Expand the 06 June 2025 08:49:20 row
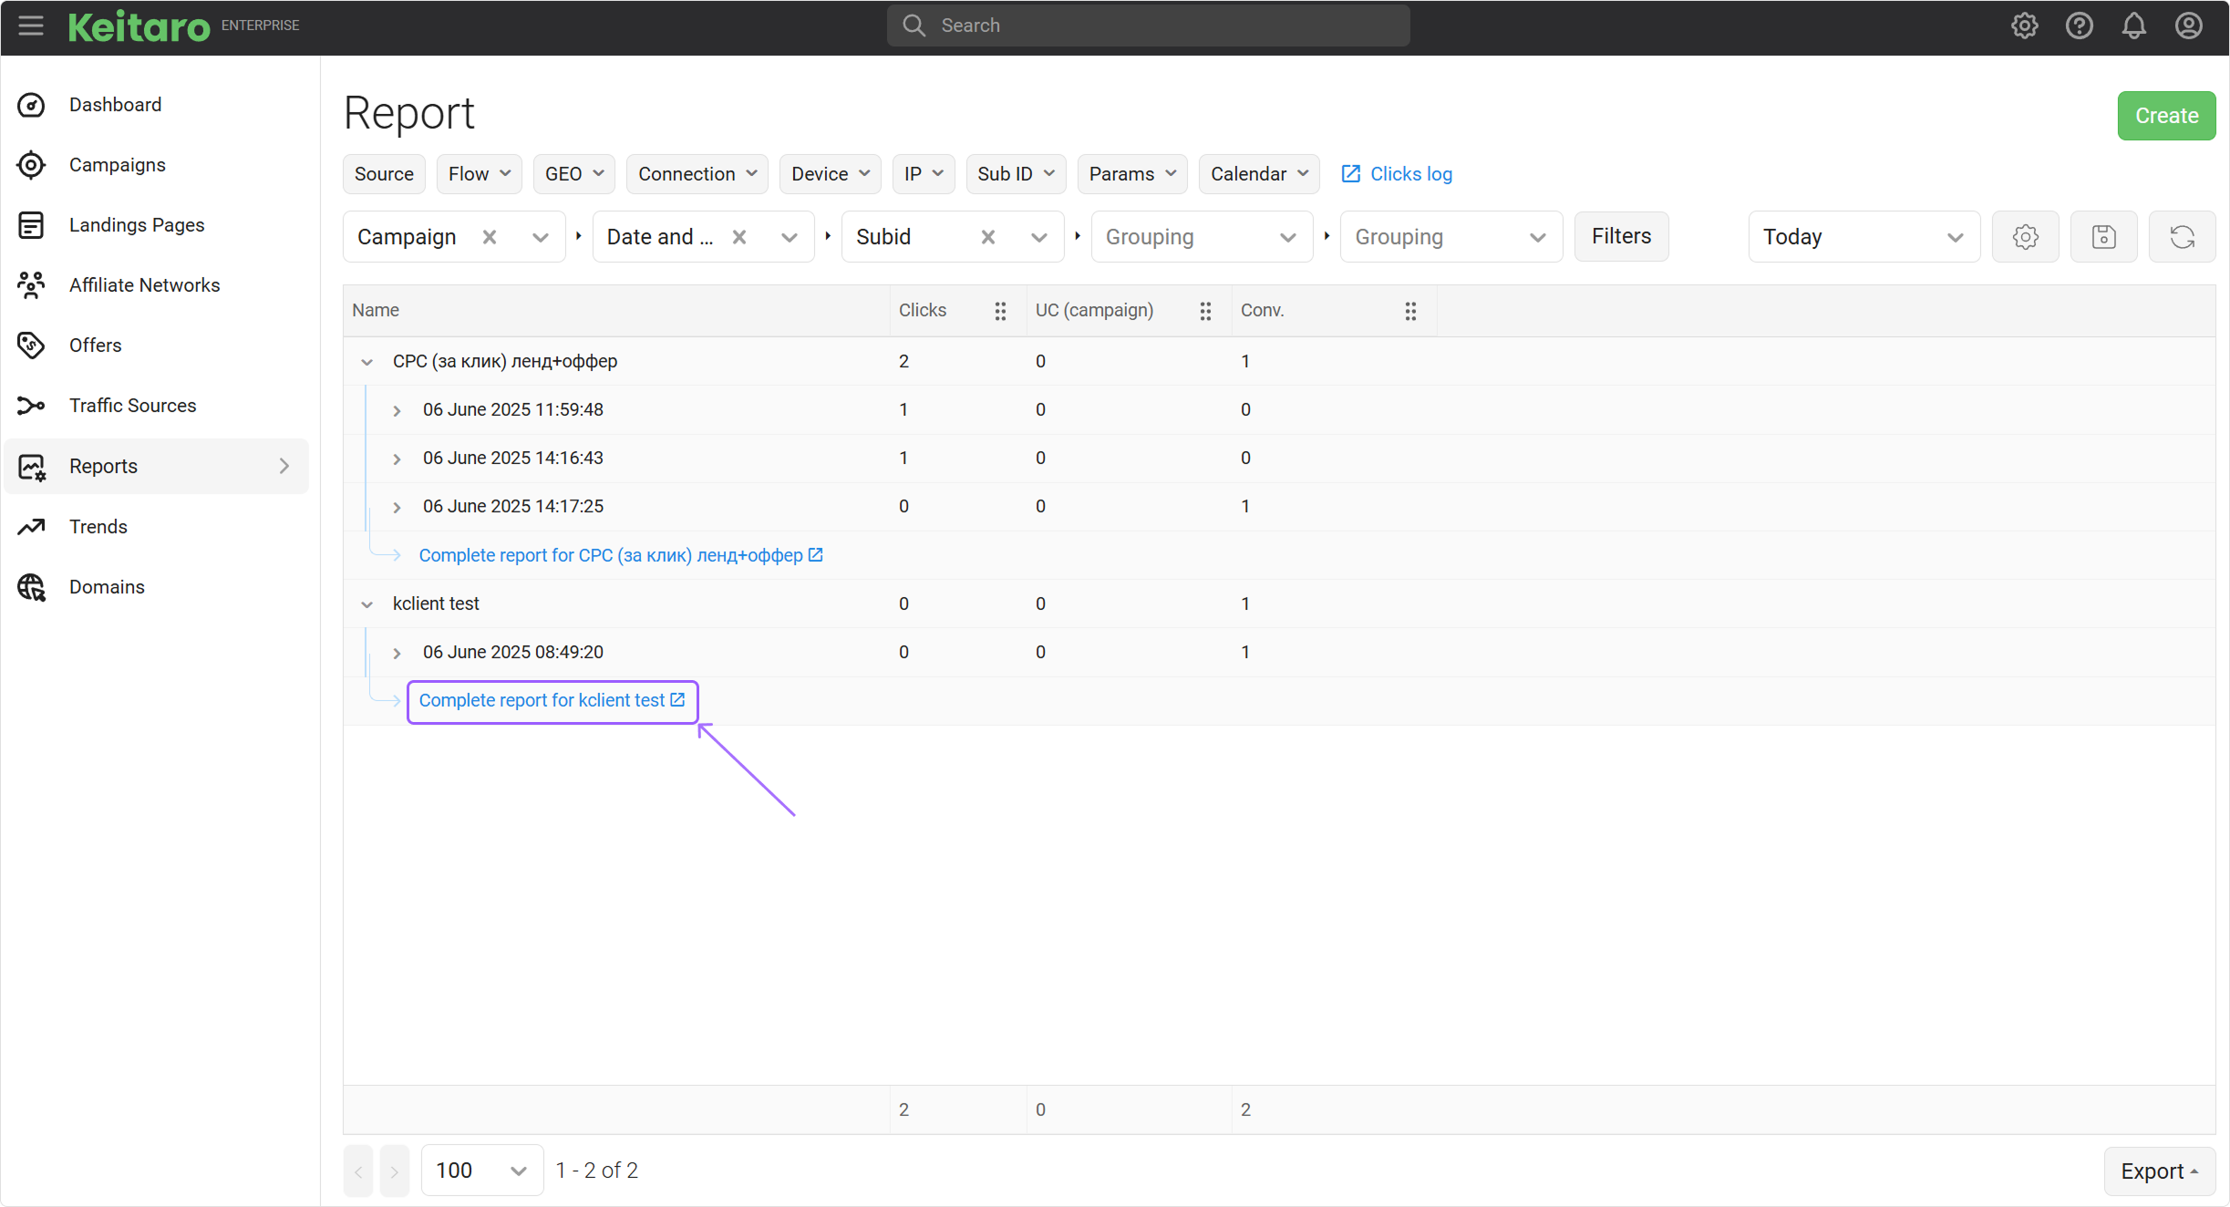 397,653
